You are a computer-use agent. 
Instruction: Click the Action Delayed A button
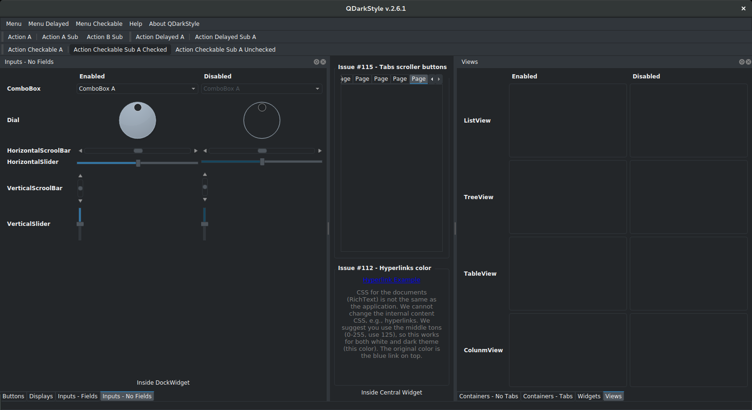pyautogui.click(x=160, y=37)
